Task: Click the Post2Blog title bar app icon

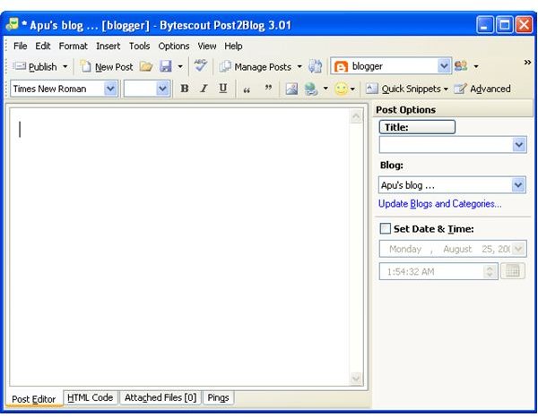Action: tap(12, 24)
